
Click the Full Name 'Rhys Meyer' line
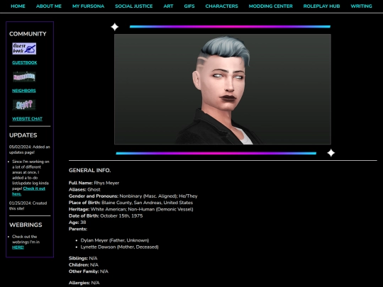click(94, 183)
